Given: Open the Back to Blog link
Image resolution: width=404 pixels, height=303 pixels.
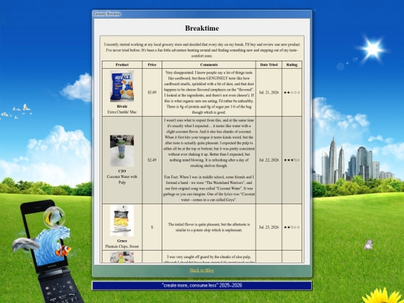Looking at the screenshot, I should (202, 270).
